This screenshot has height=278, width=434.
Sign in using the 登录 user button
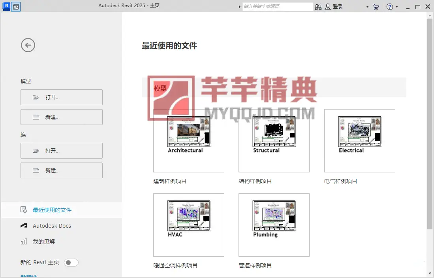(334, 7)
